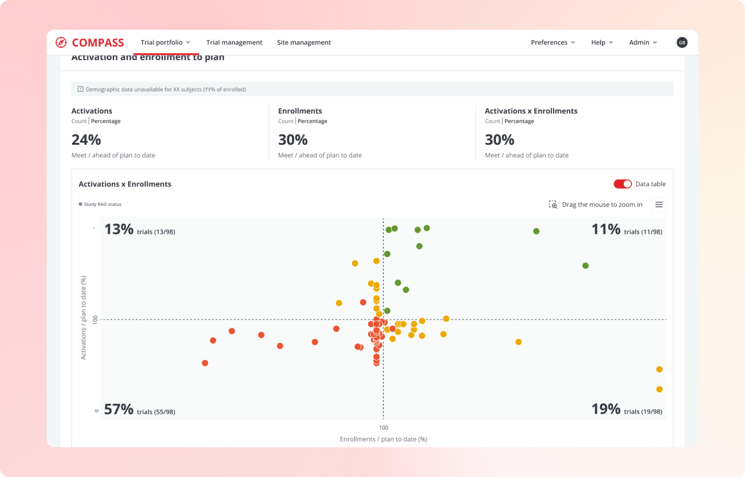The width and height of the screenshot is (745, 477).
Task: Click the COMPASS compass logo icon
Action: [61, 42]
